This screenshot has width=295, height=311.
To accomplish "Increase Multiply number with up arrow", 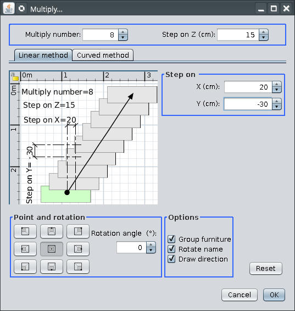I will tap(123, 32).
